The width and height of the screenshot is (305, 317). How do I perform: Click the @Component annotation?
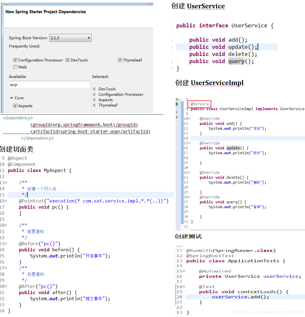(x=22, y=164)
